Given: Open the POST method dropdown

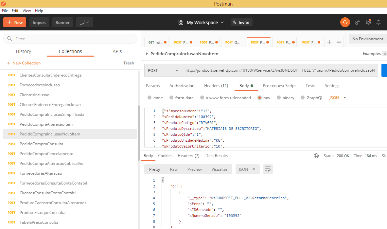Looking at the screenshot, I should tap(163, 70).
